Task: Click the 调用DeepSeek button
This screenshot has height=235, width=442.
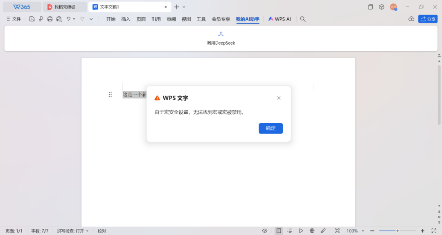Action: pyautogui.click(x=221, y=38)
